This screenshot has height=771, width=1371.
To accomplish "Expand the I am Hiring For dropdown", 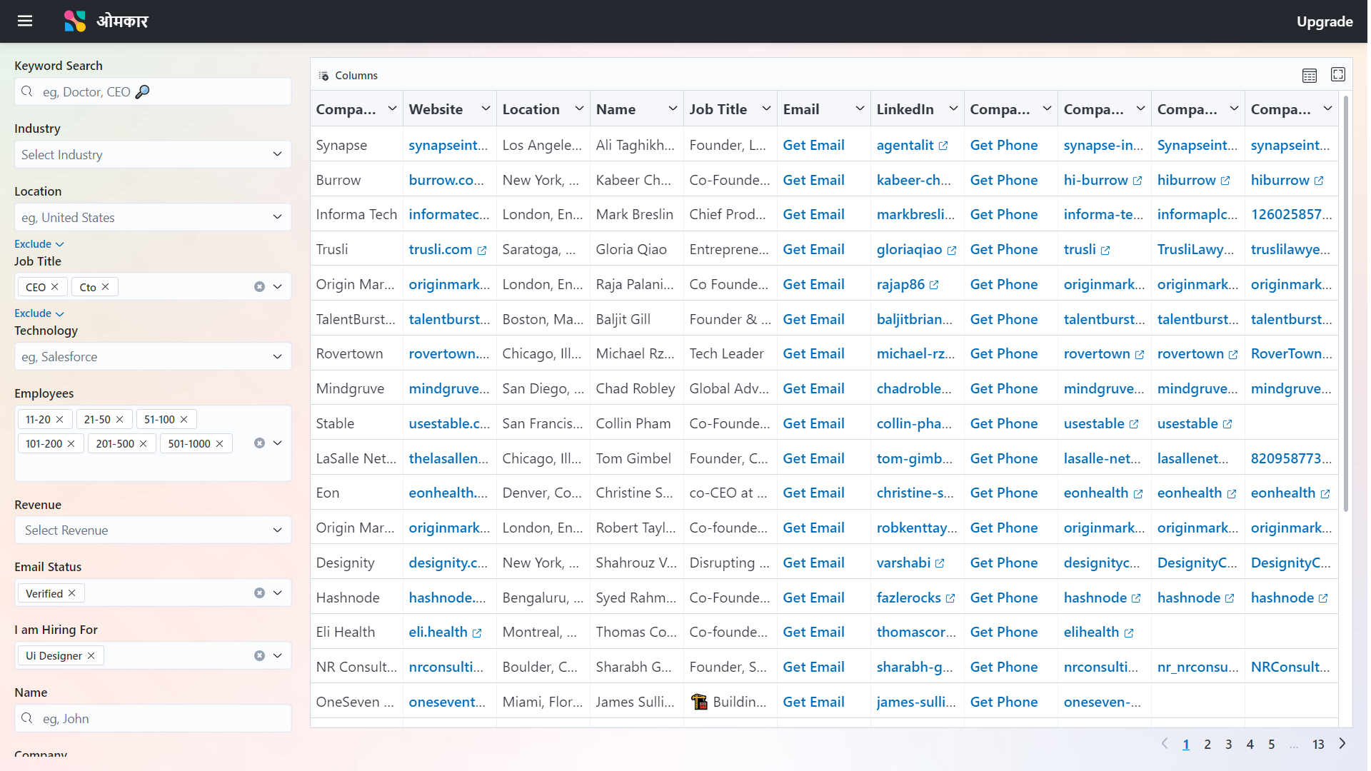I will [278, 656].
